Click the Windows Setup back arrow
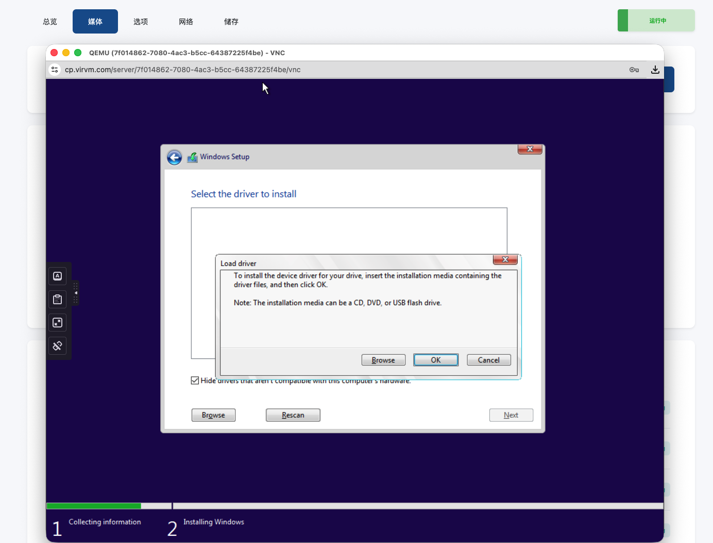This screenshot has height=543, width=713. click(175, 157)
